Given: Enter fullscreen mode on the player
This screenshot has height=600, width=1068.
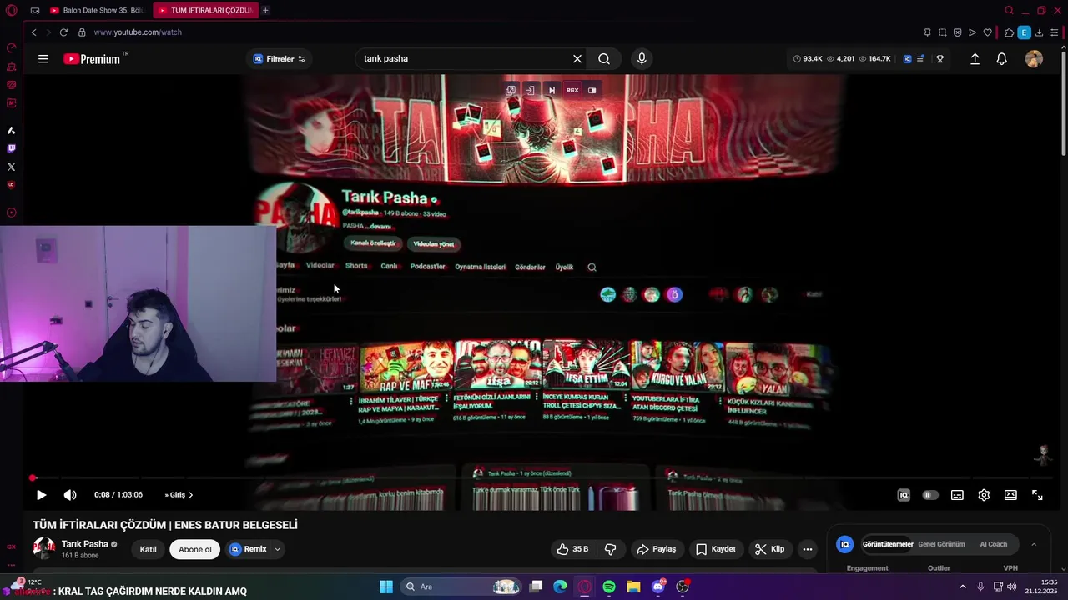Looking at the screenshot, I should coord(1037,495).
